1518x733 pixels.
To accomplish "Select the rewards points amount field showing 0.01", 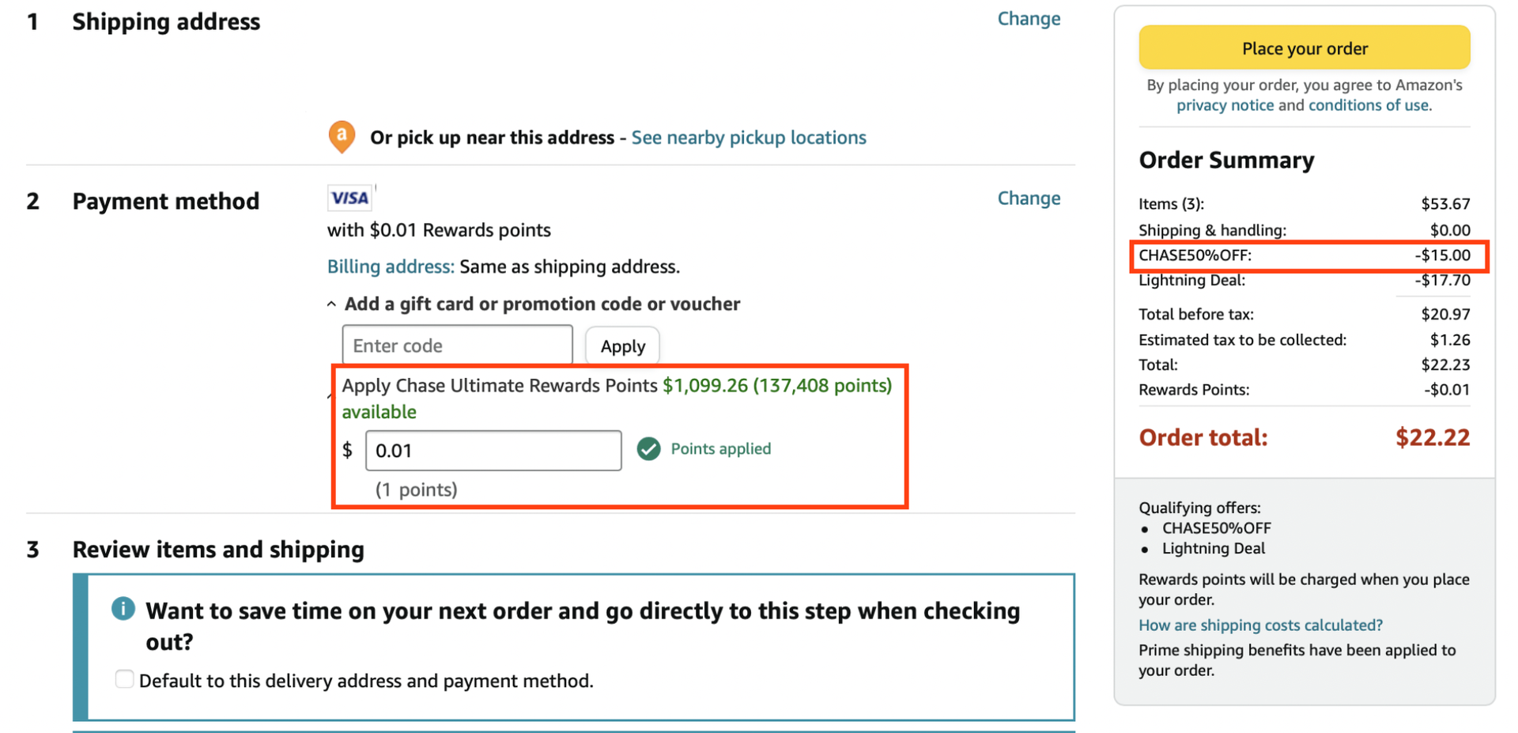I will click(493, 450).
